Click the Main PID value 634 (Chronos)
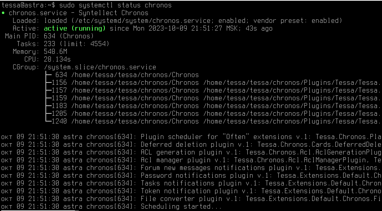The image size is (382, 211). tap(69, 36)
